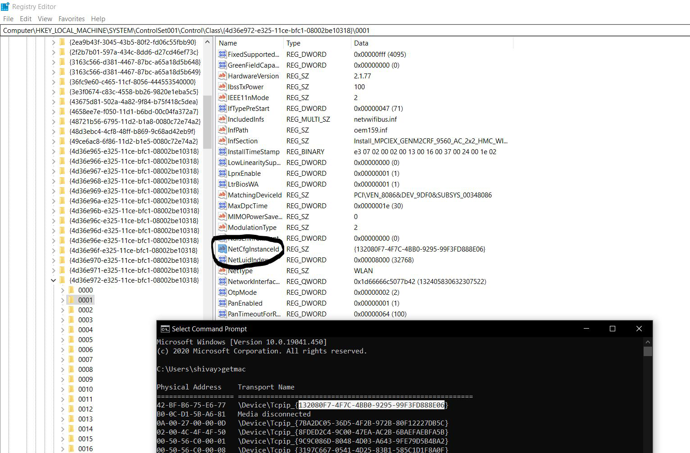Screen dimensions: 690x453
Task: Open the File menu
Action: coord(8,19)
